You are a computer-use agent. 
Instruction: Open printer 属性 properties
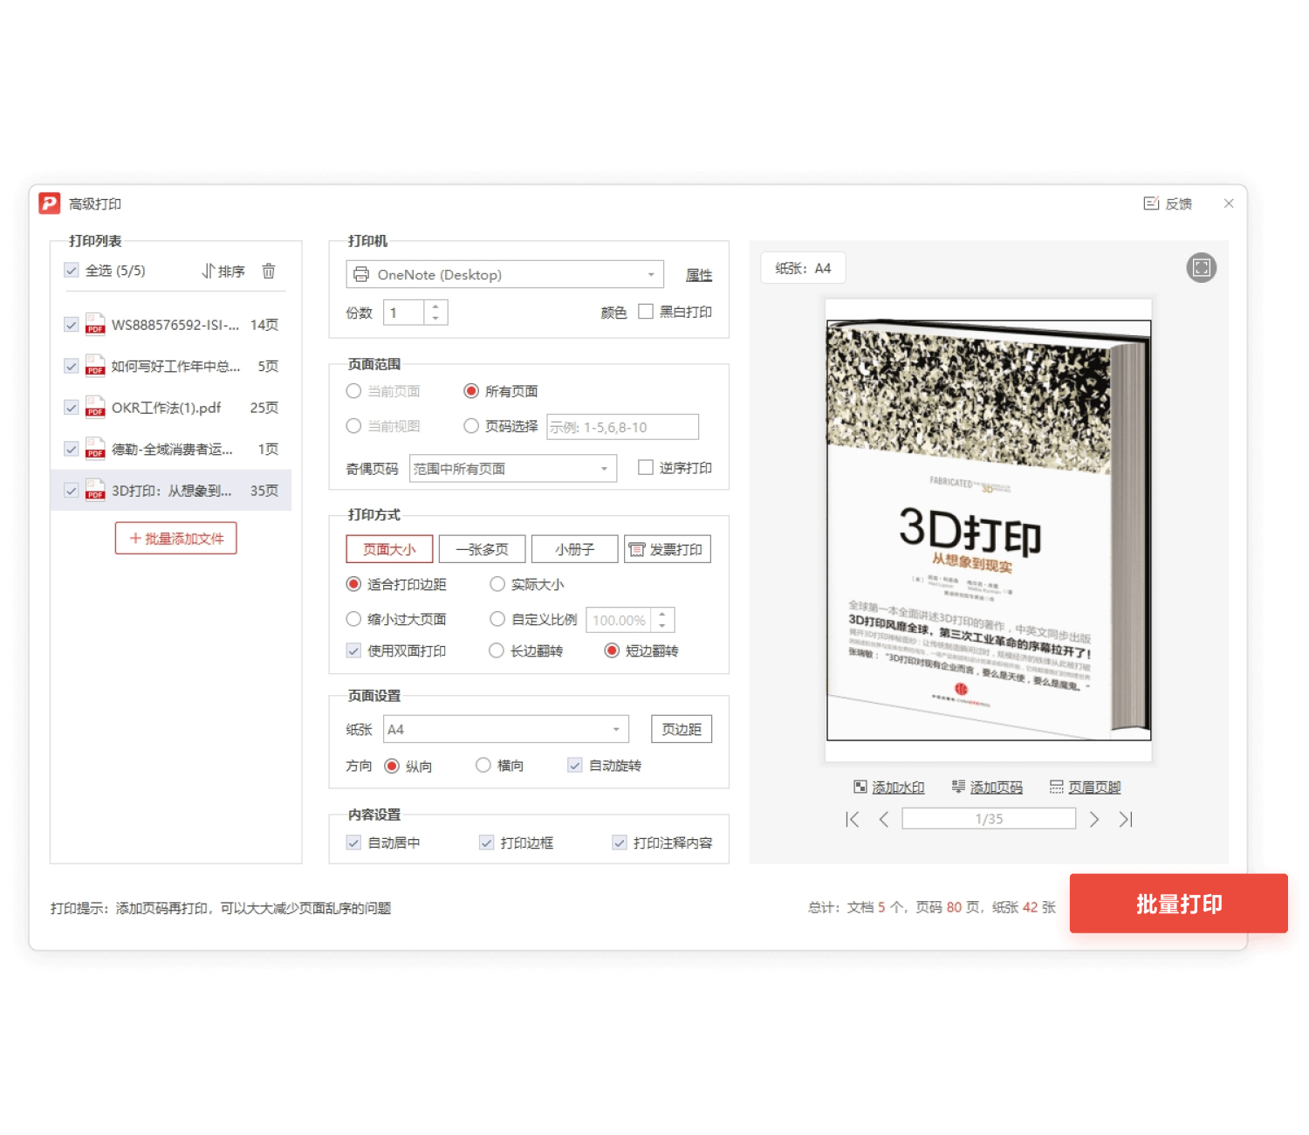click(x=699, y=275)
